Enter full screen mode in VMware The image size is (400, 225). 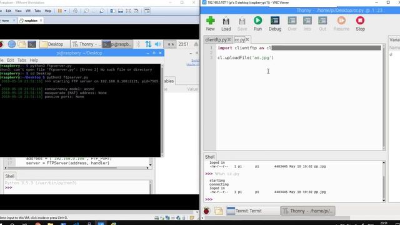128,11
